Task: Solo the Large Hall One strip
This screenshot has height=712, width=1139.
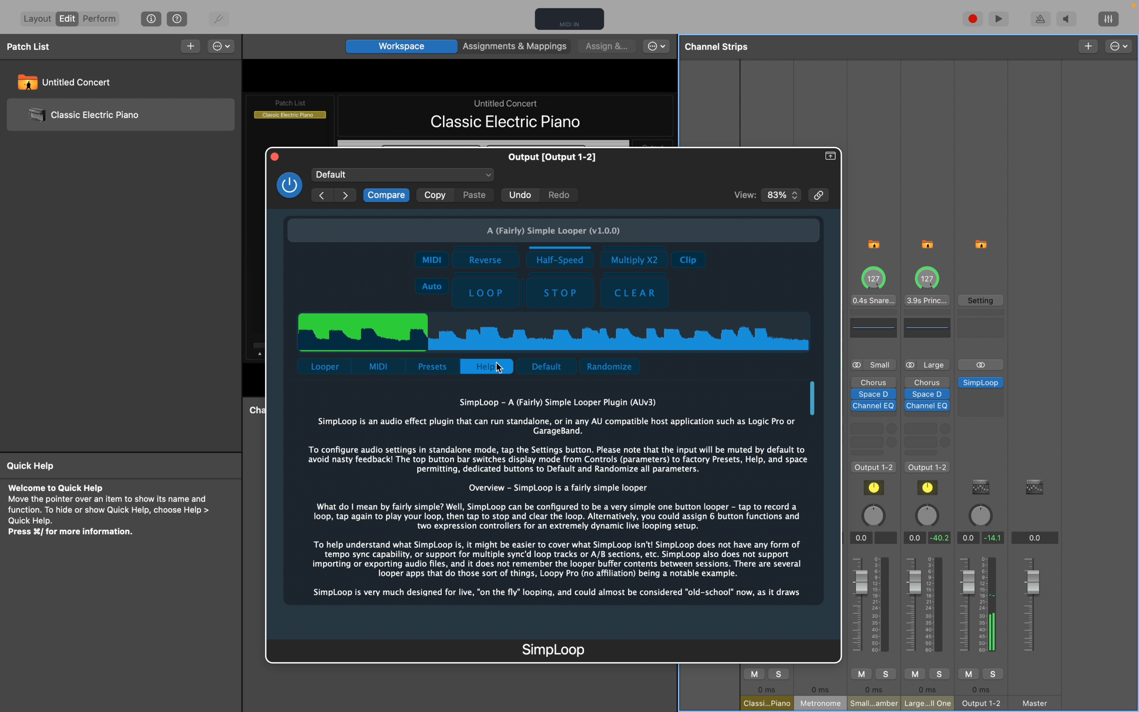Action: [x=939, y=674]
